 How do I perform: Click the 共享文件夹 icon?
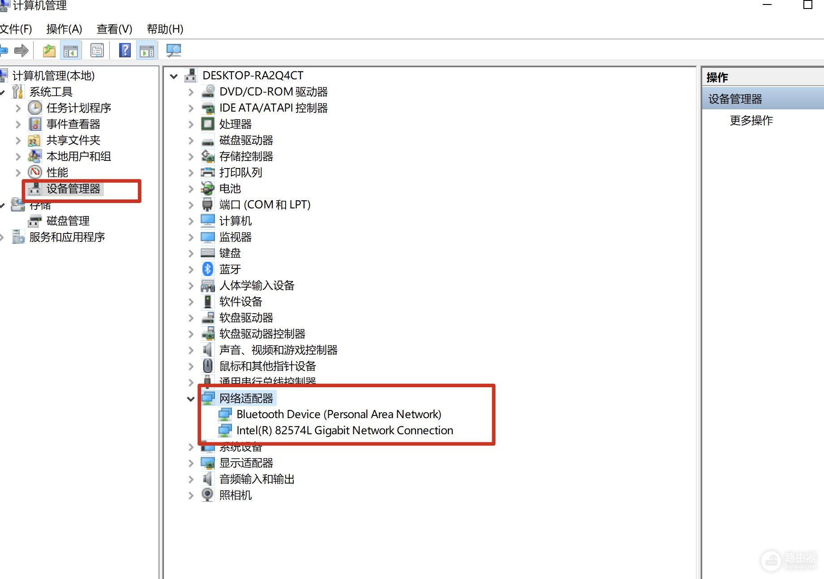[x=35, y=140]
